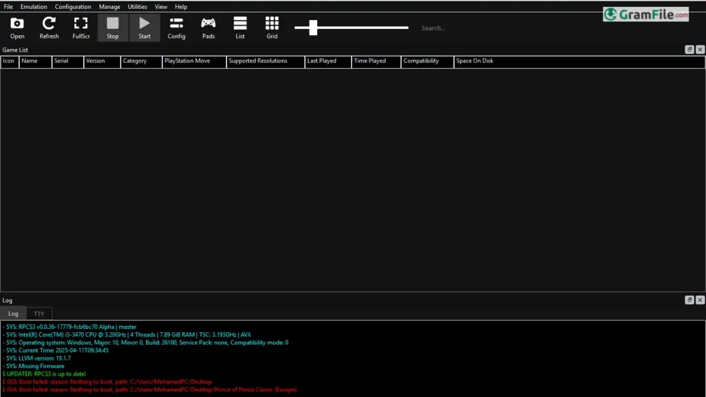Switch game list to List view

click(240, 28)
